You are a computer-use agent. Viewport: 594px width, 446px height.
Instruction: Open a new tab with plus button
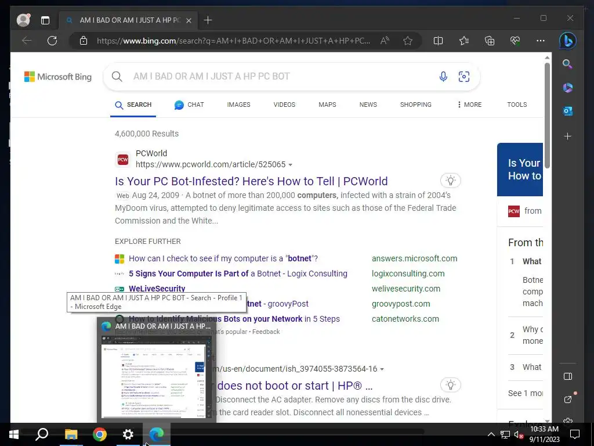[x=208, y=20]
